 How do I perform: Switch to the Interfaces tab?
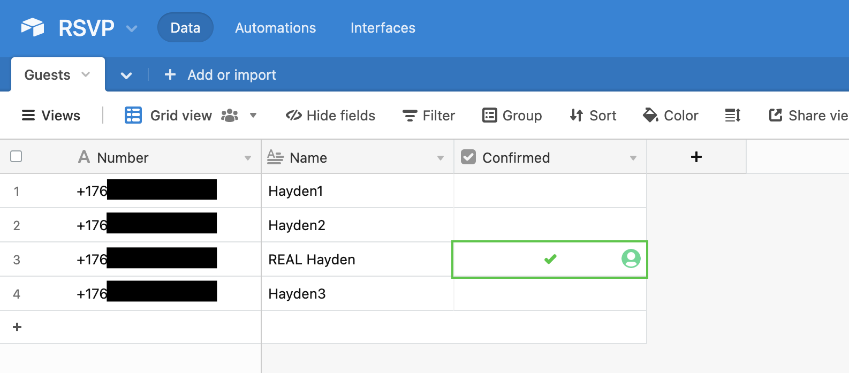383,28
